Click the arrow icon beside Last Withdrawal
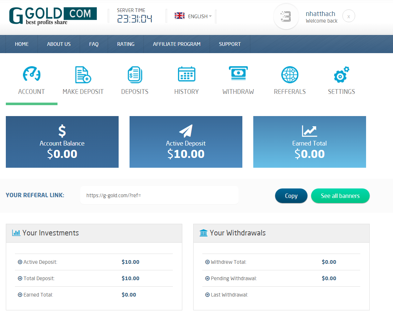The width and height of the screenshot is (393, 314). click(207, 295)
